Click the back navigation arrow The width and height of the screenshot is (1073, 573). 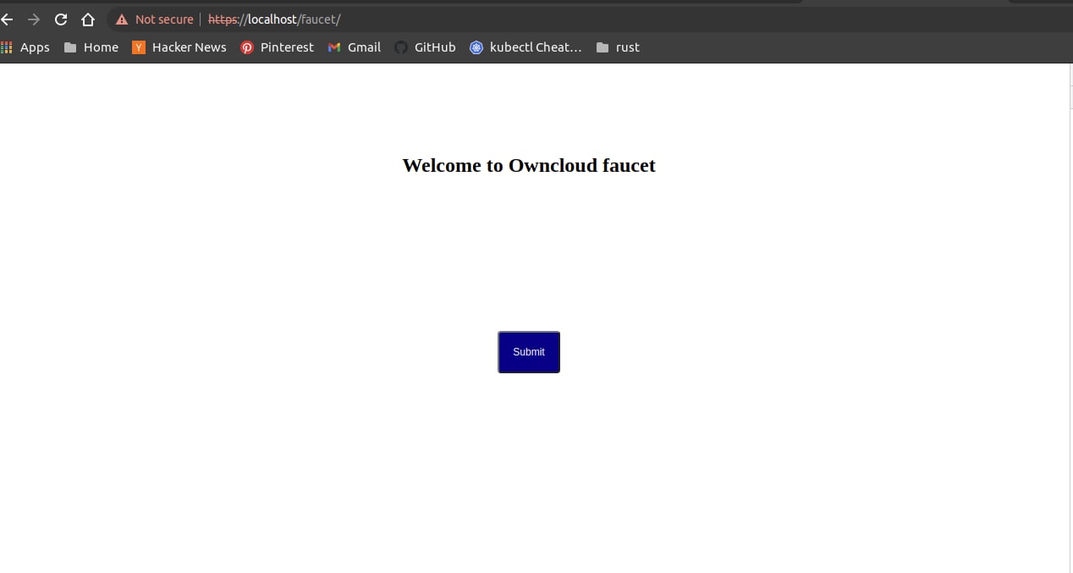tap(8, 19)
